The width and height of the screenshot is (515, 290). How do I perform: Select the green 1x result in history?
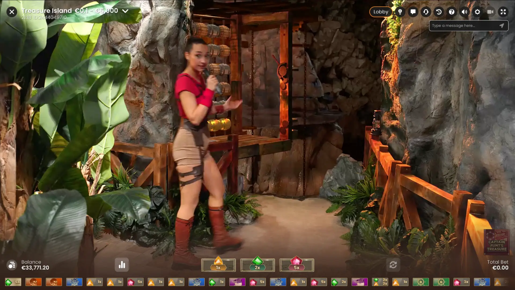tap(217, 282)
